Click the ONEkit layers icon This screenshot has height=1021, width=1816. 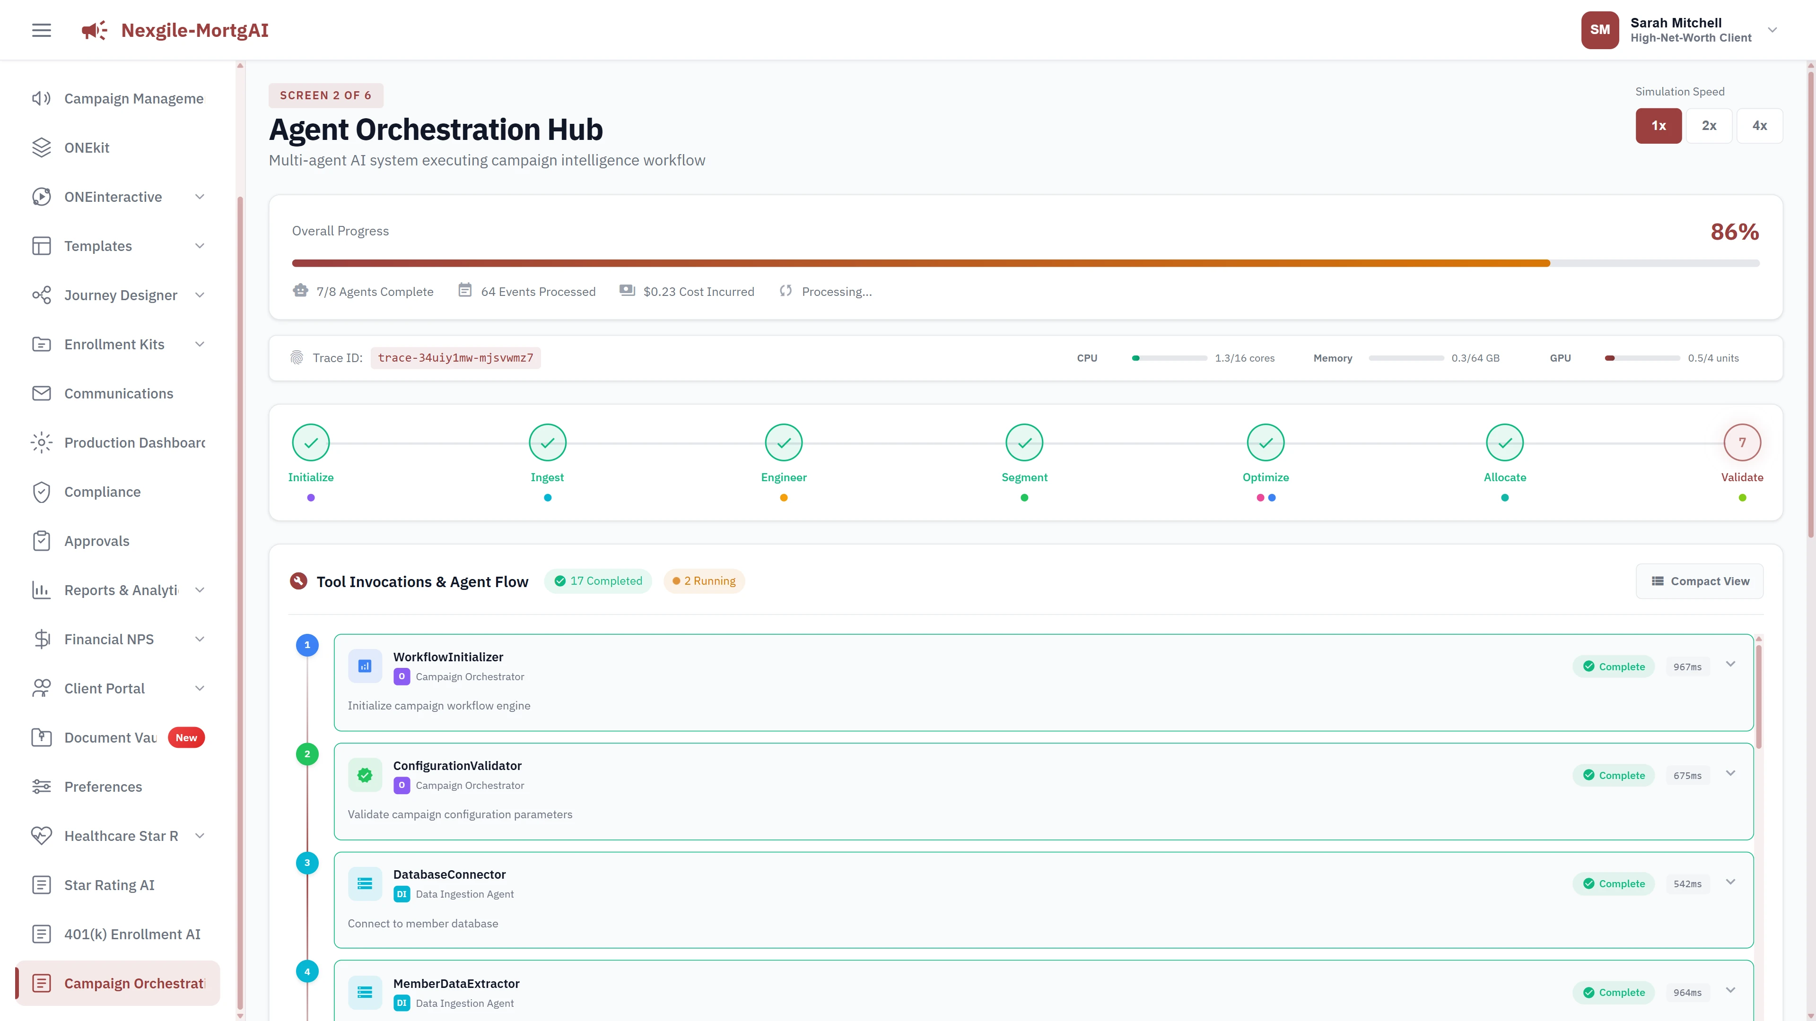(x=41, y=147)
